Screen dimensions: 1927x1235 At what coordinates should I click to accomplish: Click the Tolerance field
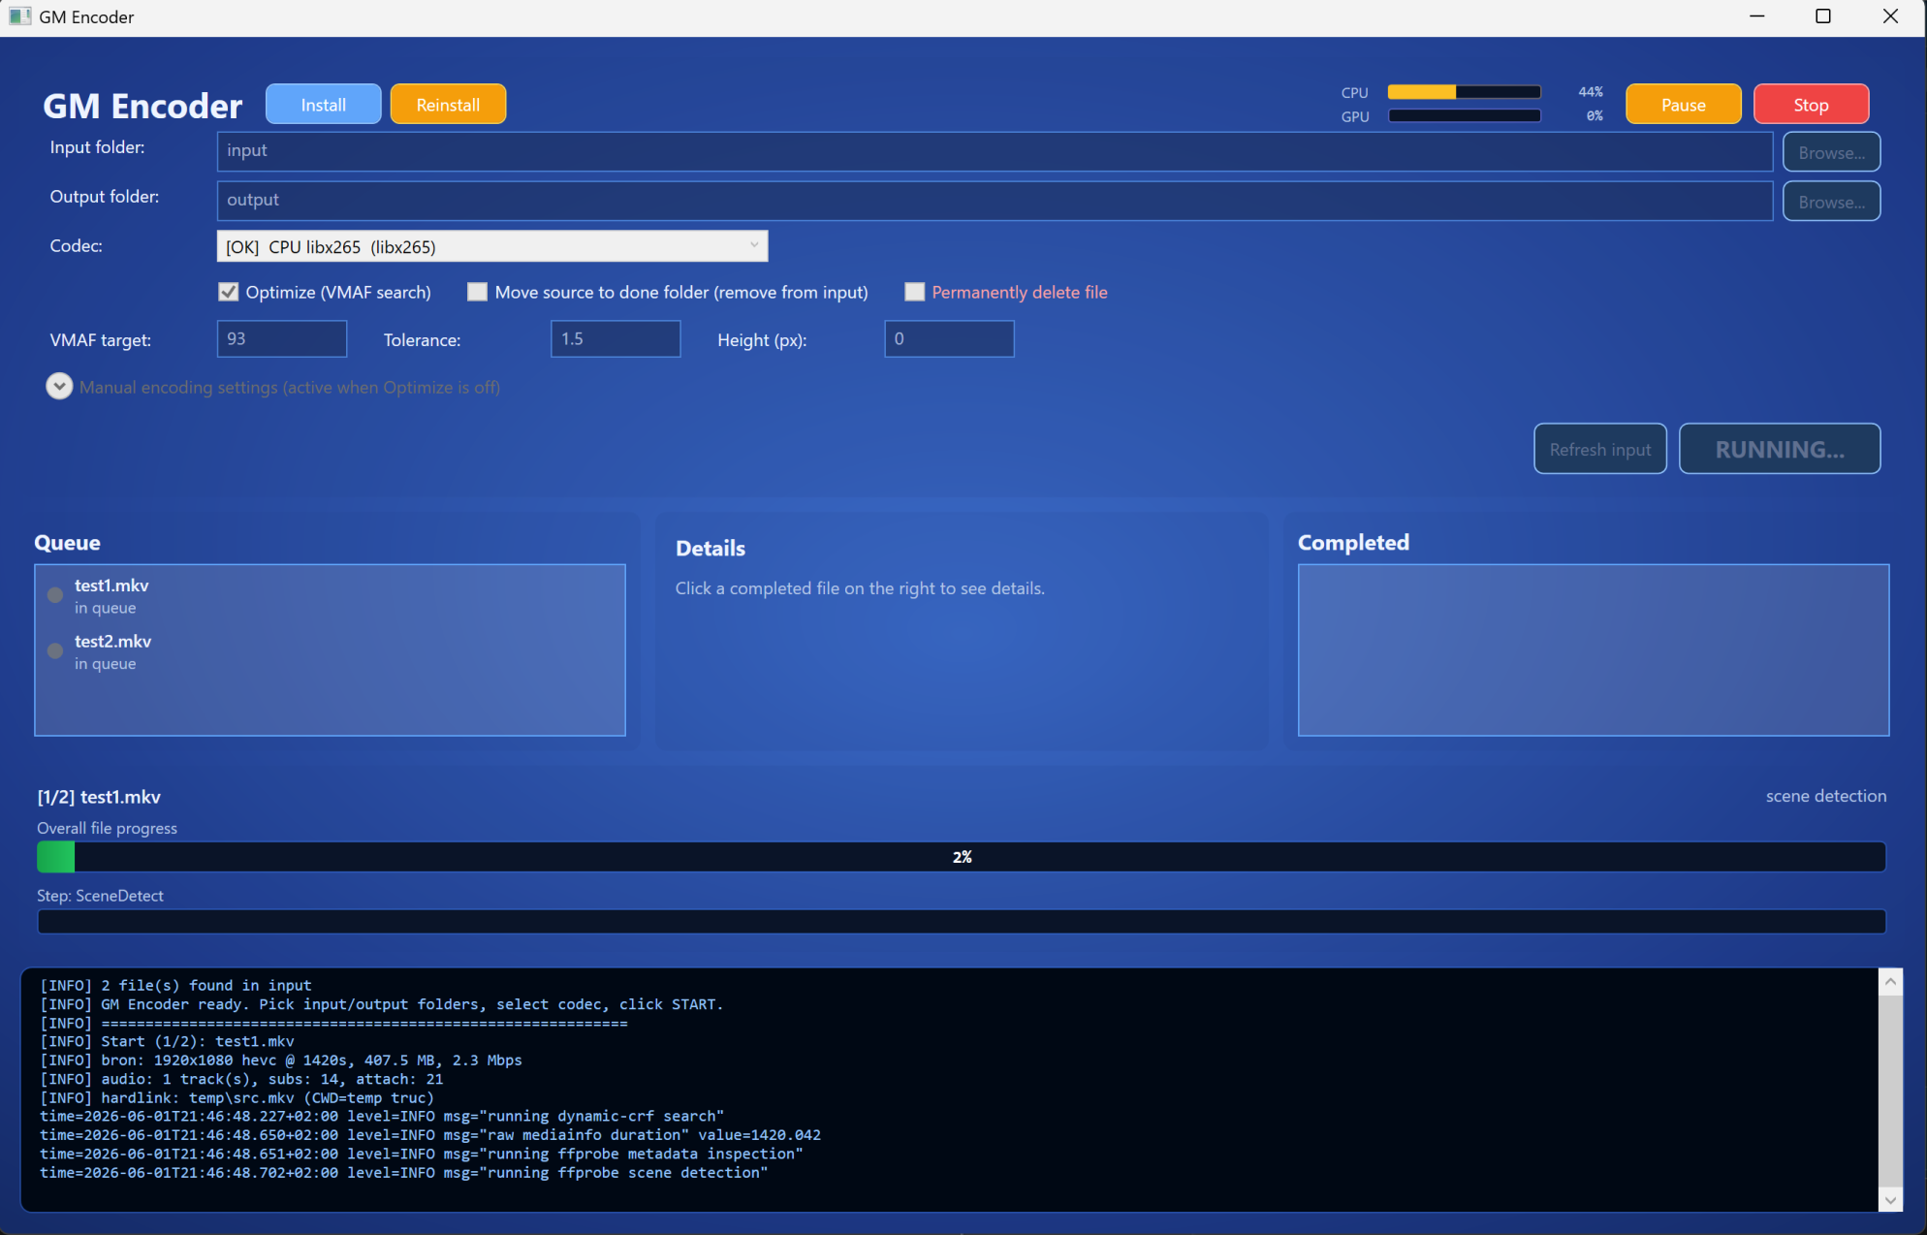(x=616, y=339)
